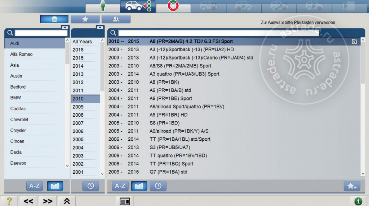Open green info button
The height and width of the screenshot is (206, 369).
[358, 201]
